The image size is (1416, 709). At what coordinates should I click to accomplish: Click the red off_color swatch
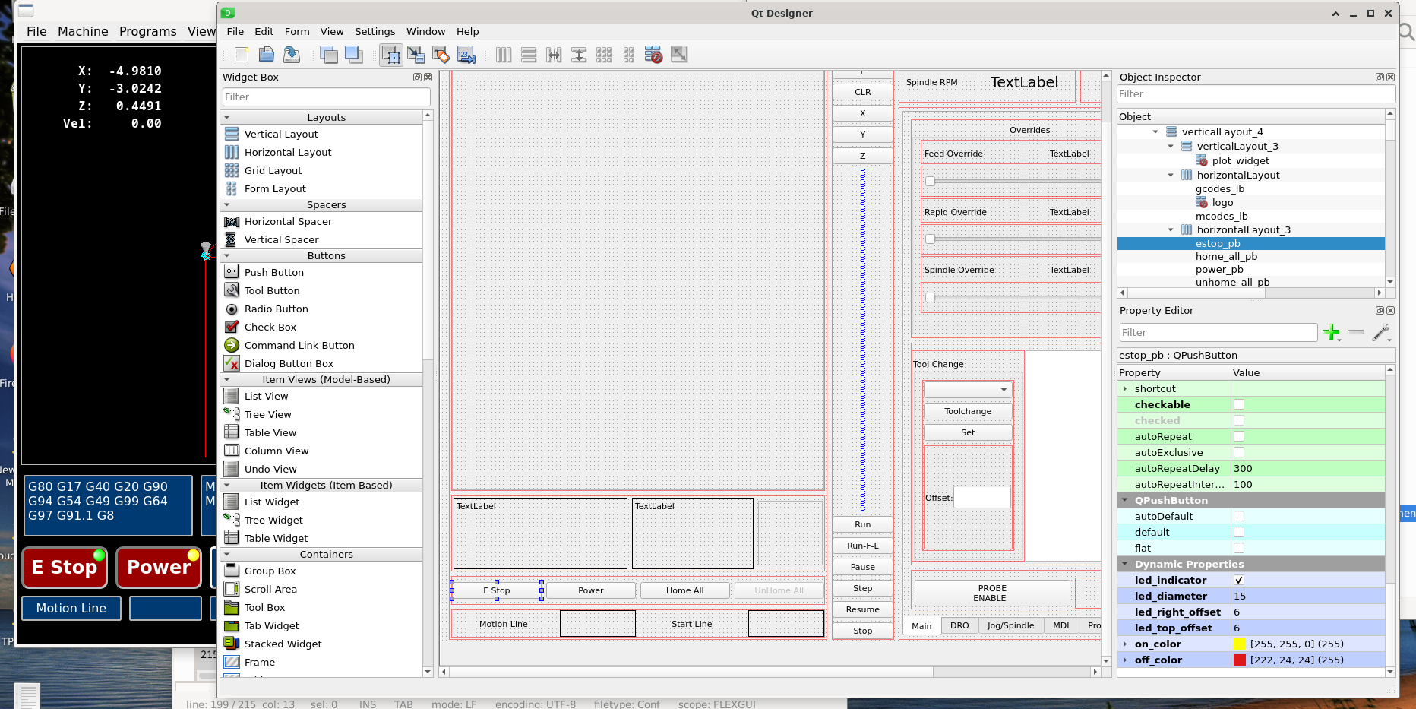[1240, 660]
